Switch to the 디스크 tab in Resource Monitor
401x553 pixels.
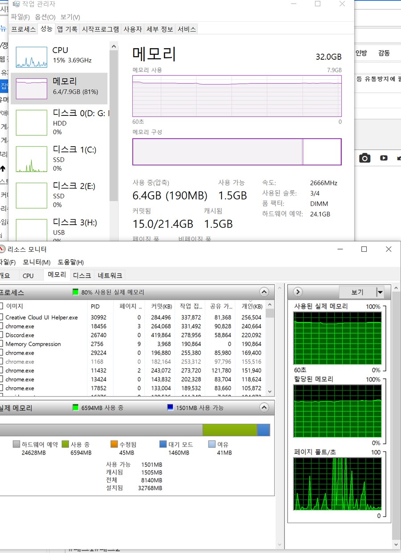82,275
